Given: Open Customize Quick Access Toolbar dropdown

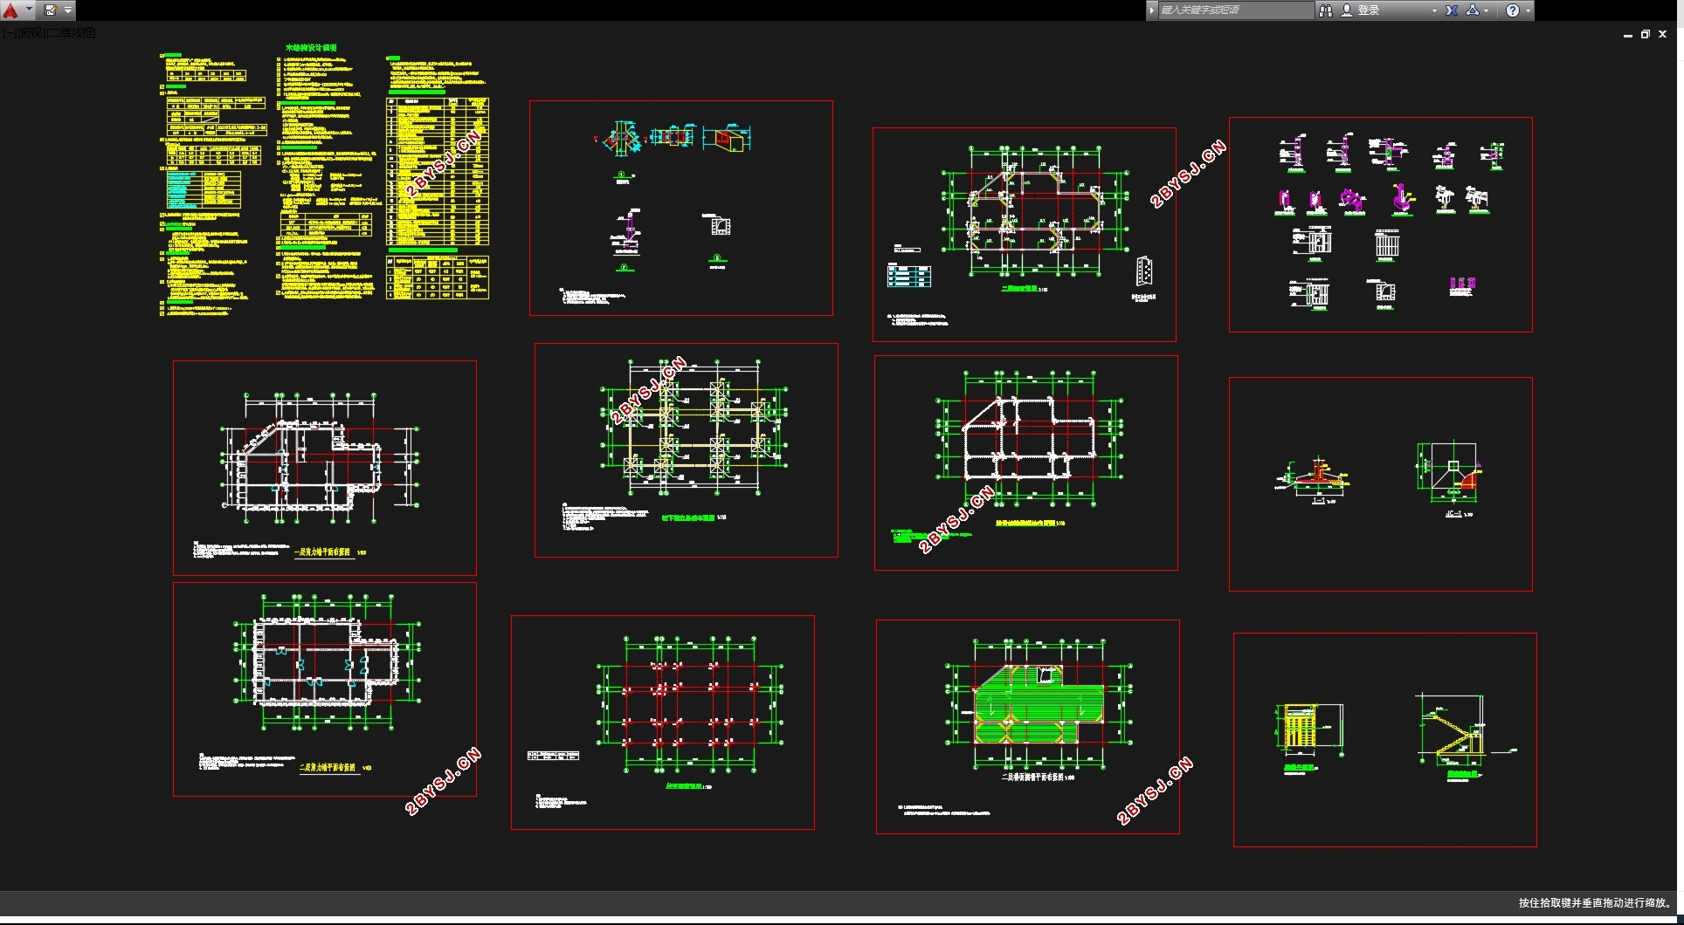Looking at the screenshot, I should tap(68, 10).
